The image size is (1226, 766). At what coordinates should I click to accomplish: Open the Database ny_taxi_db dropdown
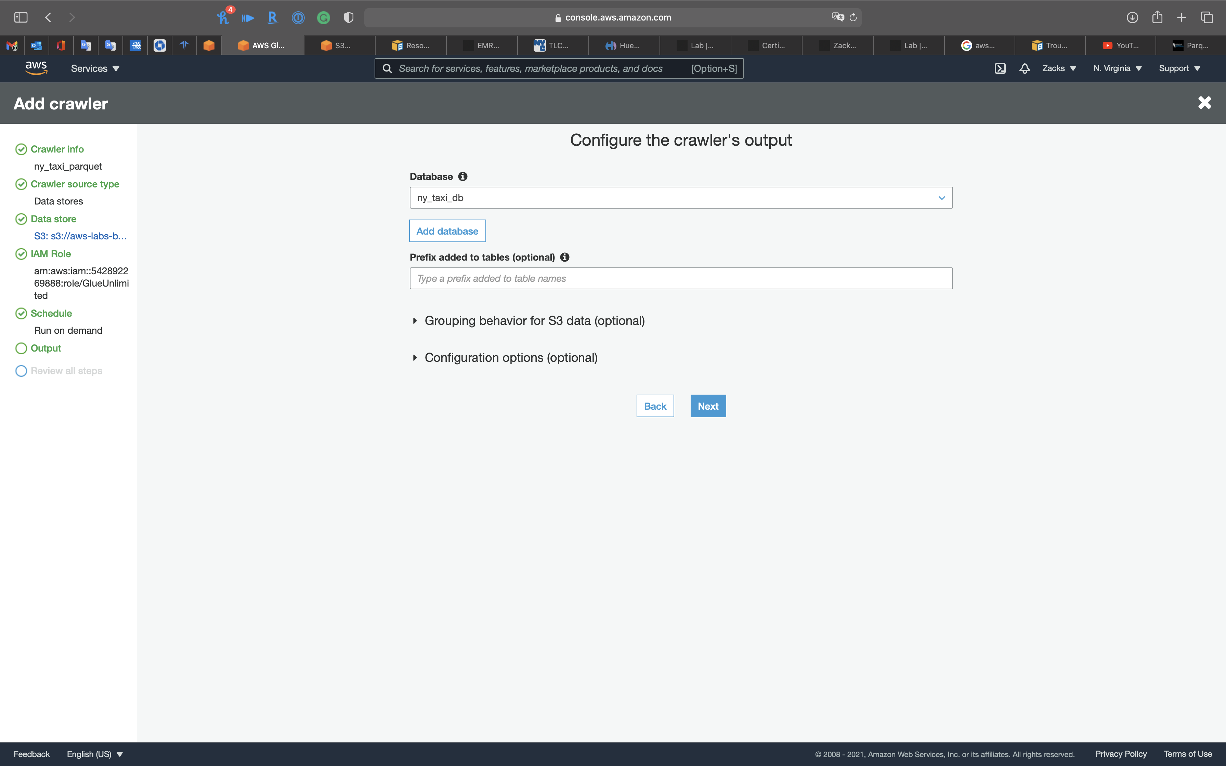pos(680,198)
